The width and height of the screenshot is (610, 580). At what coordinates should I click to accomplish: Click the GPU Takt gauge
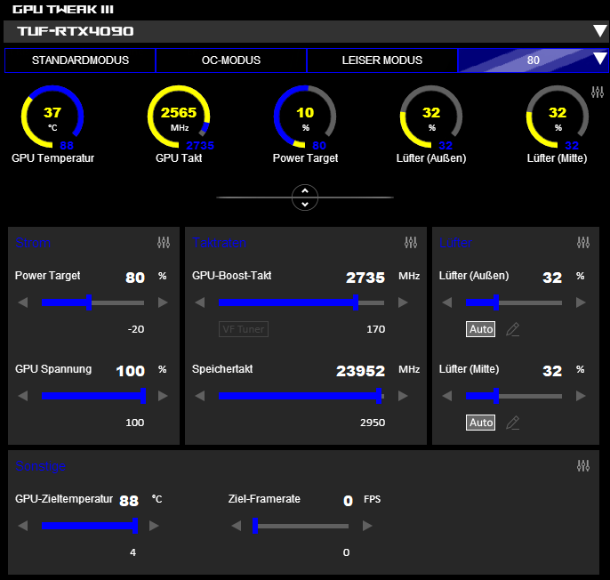[179, 117]
